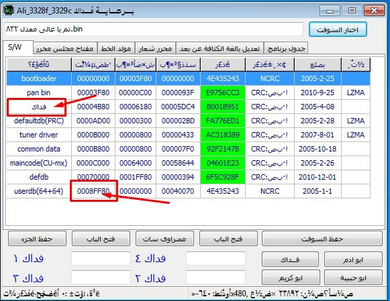Screen dimensions: 390x301
Task: Click the file path field with .bin name
Action: pos(154,29)
